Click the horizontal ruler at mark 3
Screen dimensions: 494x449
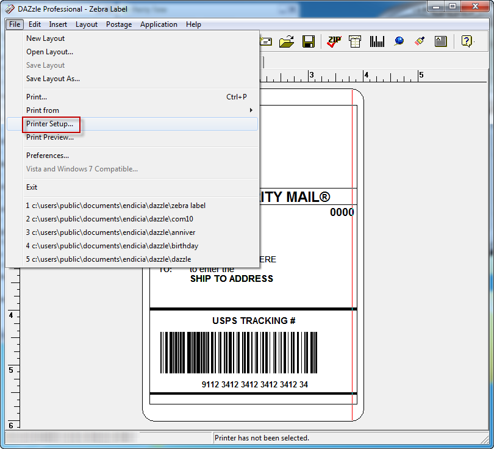311,75
